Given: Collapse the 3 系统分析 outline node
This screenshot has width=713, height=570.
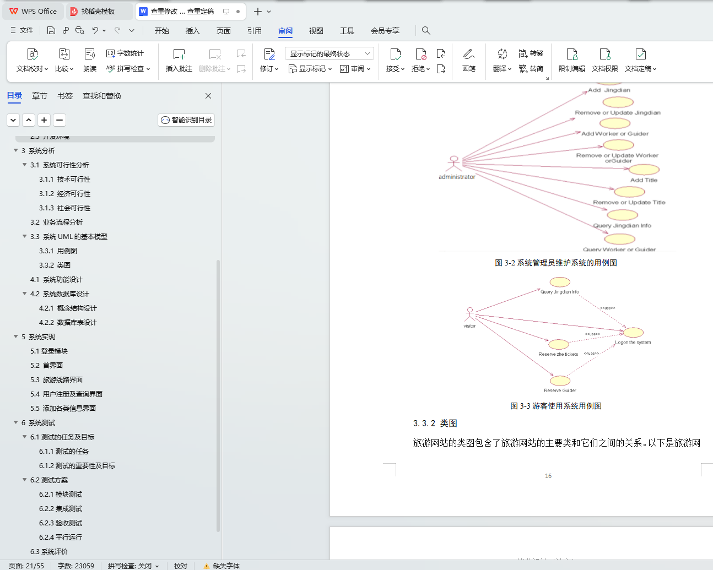Looking at the screenshot, I should pos(16,150).
